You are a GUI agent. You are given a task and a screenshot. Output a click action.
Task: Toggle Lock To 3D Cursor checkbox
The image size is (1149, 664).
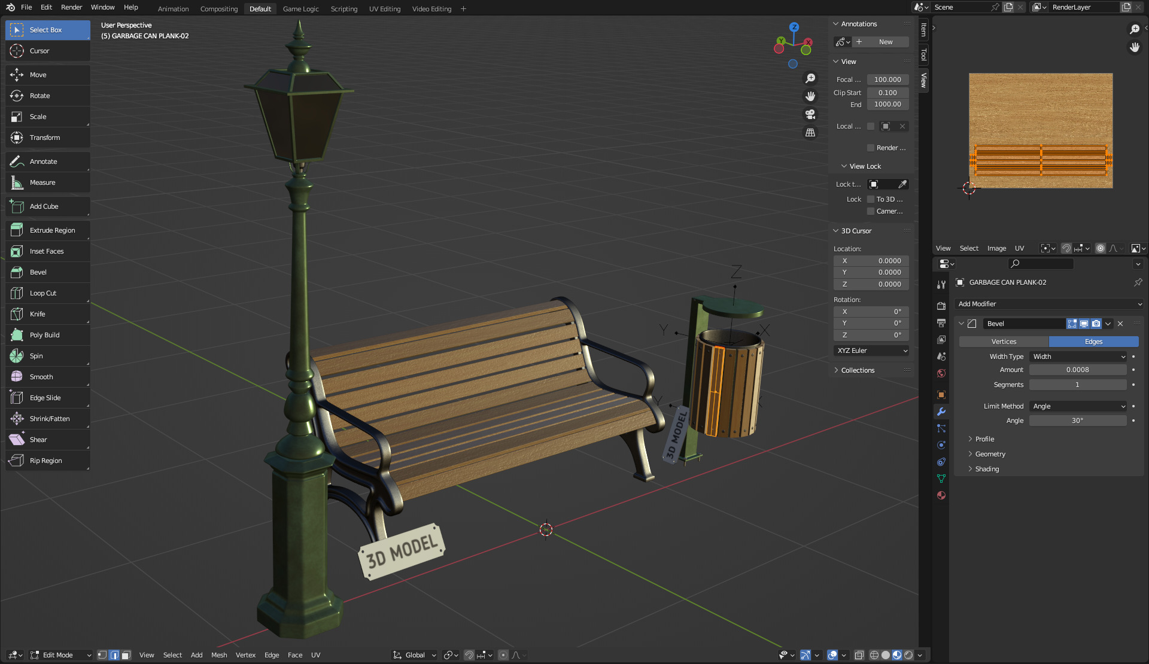[871, 199]
